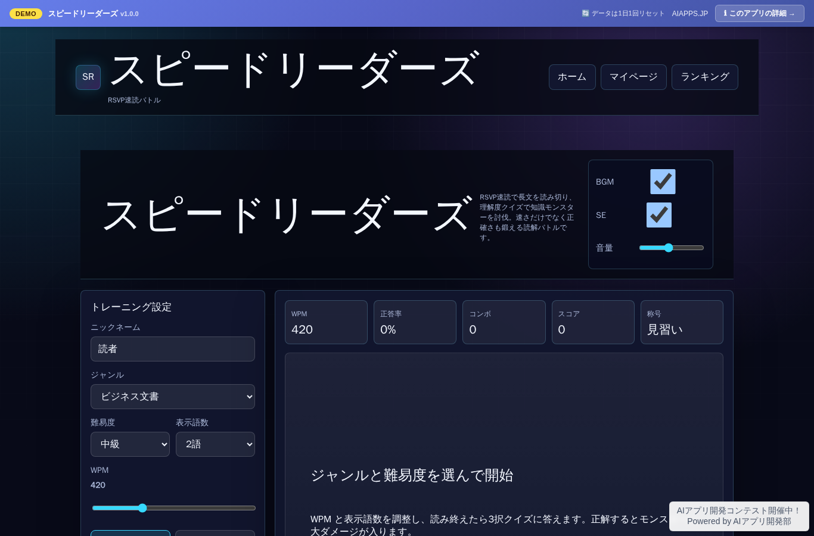The width and height of the screenshot is (814, 536).
Task: Click the 称号 見習い stat card
Action: 682,322
